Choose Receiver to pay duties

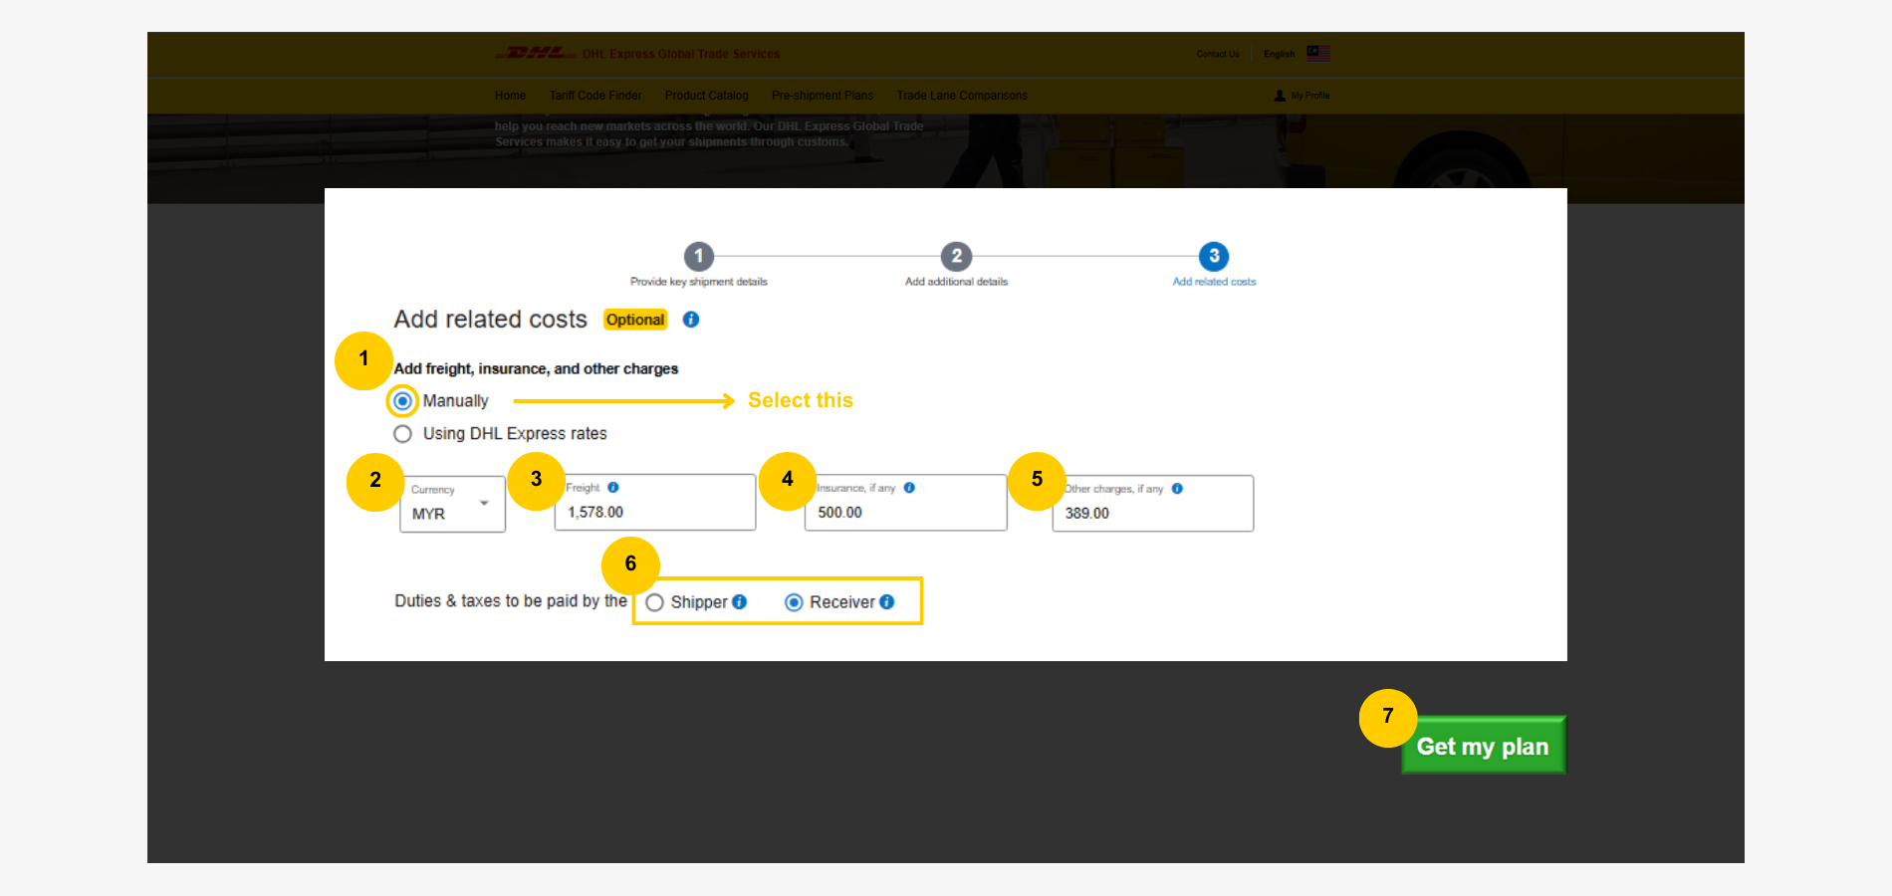tap(794, 602)
